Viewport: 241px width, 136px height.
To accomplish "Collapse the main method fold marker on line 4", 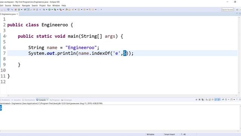I will 6,36.
